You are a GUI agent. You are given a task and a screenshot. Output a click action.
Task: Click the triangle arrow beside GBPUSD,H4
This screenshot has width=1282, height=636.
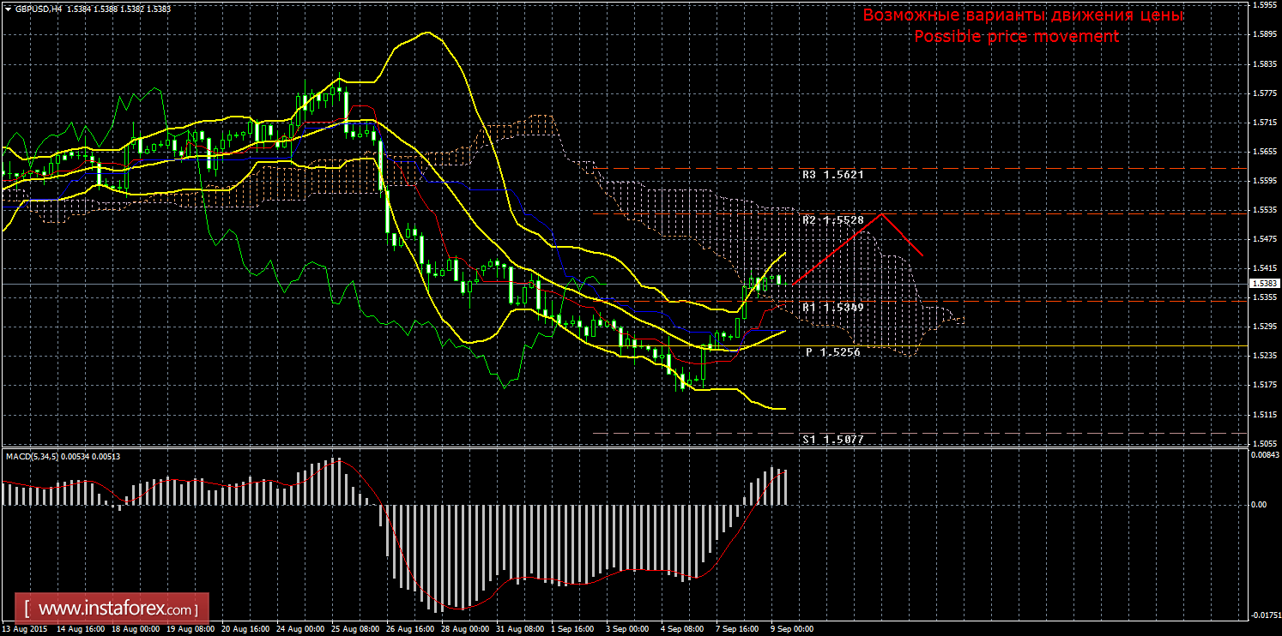(7, 9)
